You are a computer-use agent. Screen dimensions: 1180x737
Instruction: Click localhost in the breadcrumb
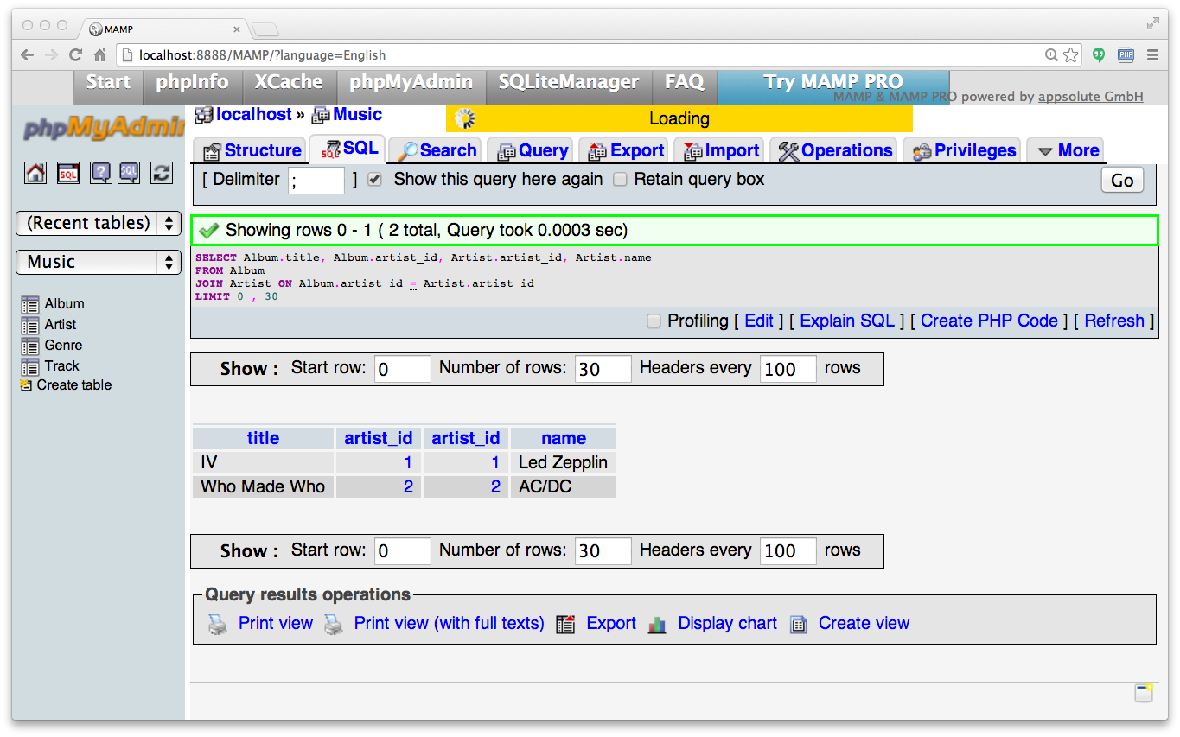254,114
